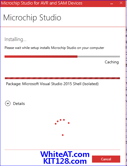Click the Installing... heading

coord(16,40)
